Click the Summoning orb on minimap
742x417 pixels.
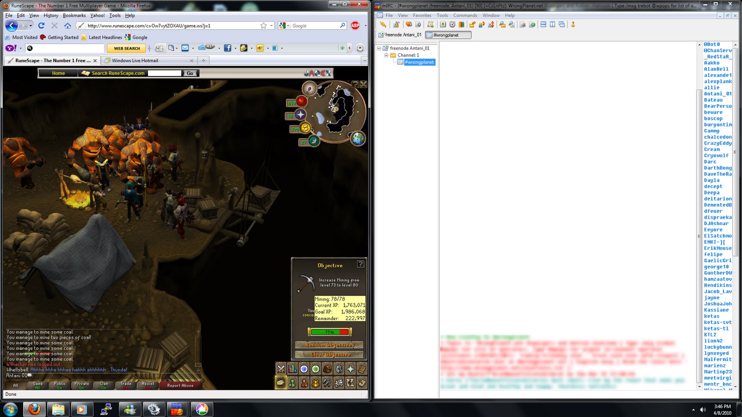tap(314, 140)
